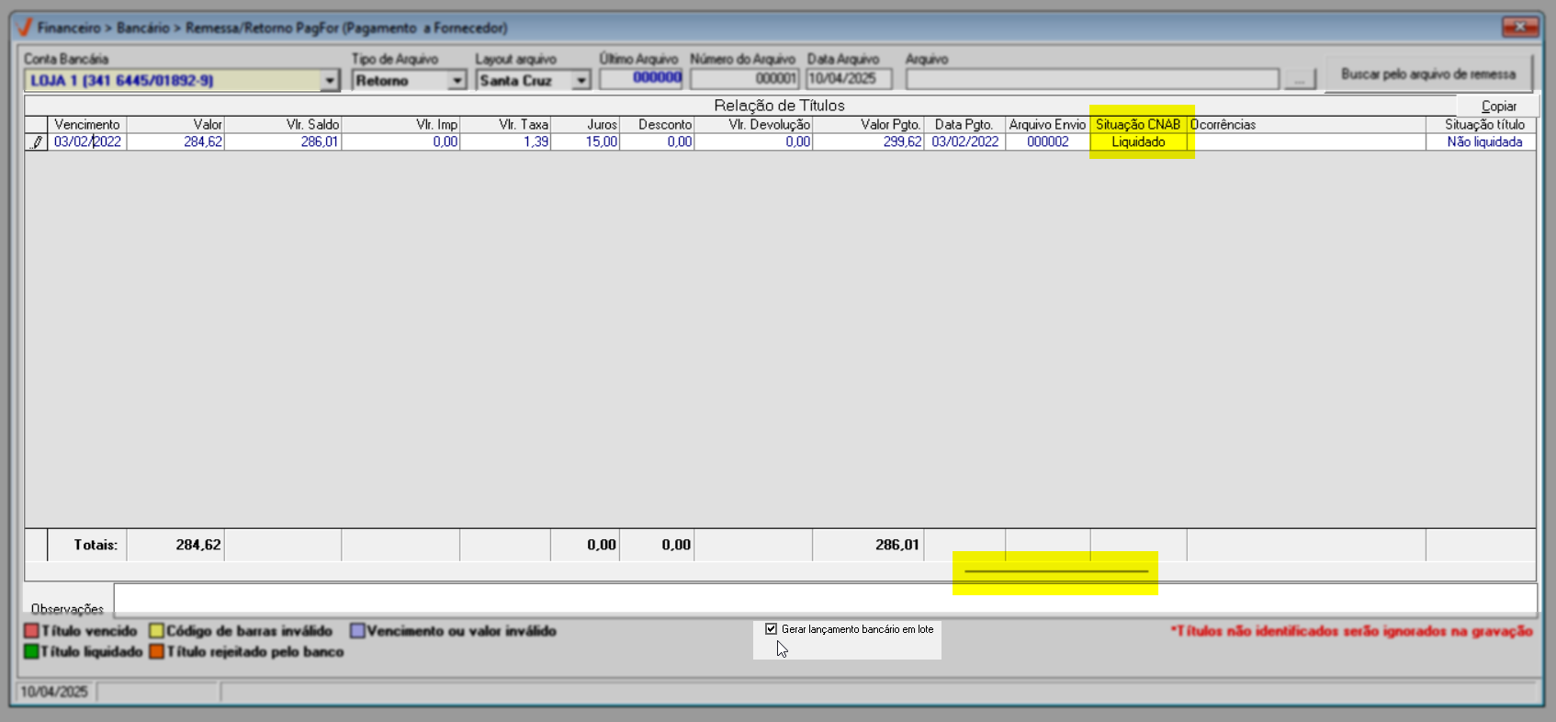Click the Vlr. Devolução column header
This screenshot has width=1556, height=722.
753,124
